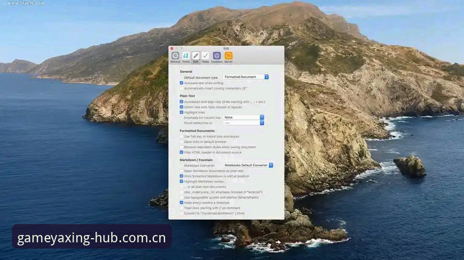Close the Edit preferences window
This screenshot has height=260, width=464.
pyautogui.click(x=172, y=48)
